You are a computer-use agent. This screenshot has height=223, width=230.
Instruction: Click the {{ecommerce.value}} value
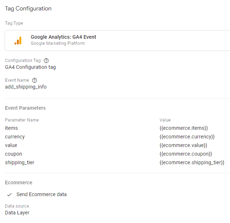183,145
